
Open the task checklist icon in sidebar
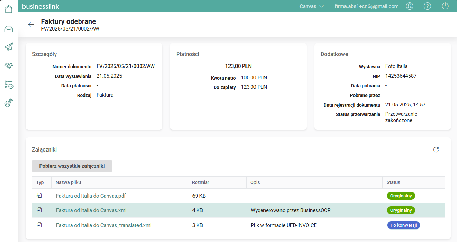(x=9, y=84)
